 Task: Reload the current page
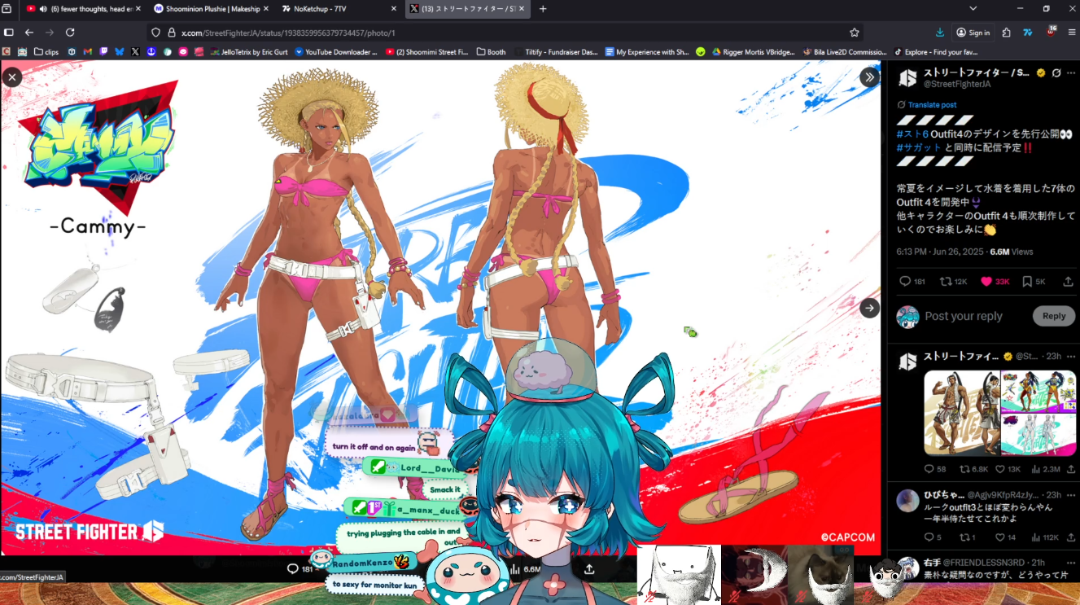coord(70,33)
